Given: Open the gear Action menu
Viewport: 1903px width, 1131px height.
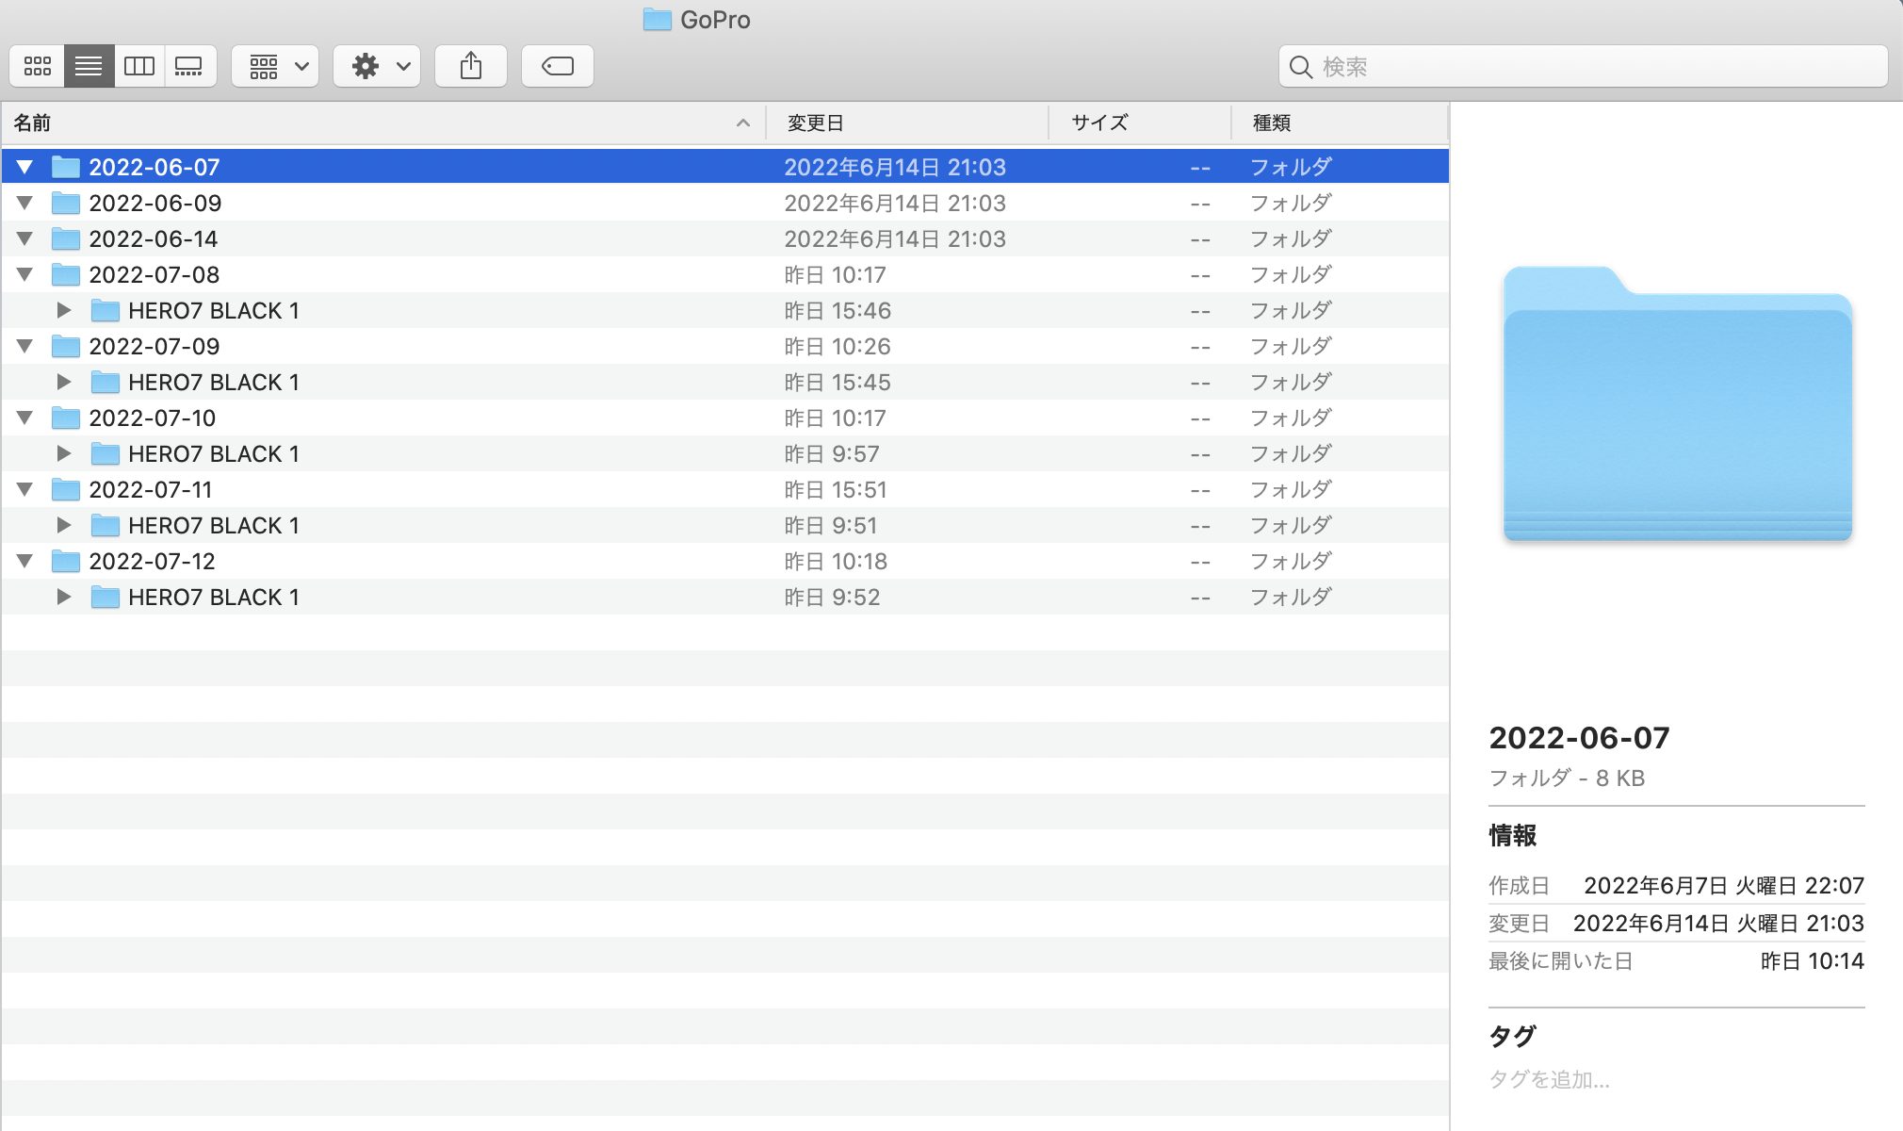Looking at the screenshot, I should point(377,66).
